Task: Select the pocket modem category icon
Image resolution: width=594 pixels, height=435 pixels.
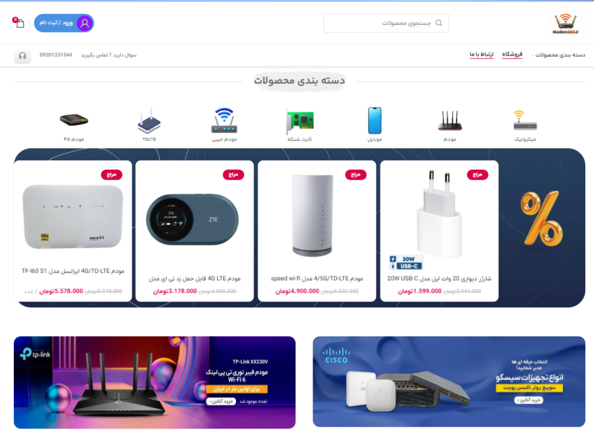Action: point(224,121)
